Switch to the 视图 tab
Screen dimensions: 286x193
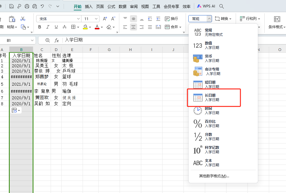[145, 7]
